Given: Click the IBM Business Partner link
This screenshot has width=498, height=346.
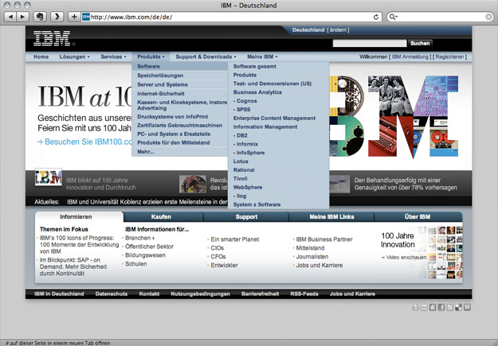Looking at the screenshot, I should [x=324, y=239].
